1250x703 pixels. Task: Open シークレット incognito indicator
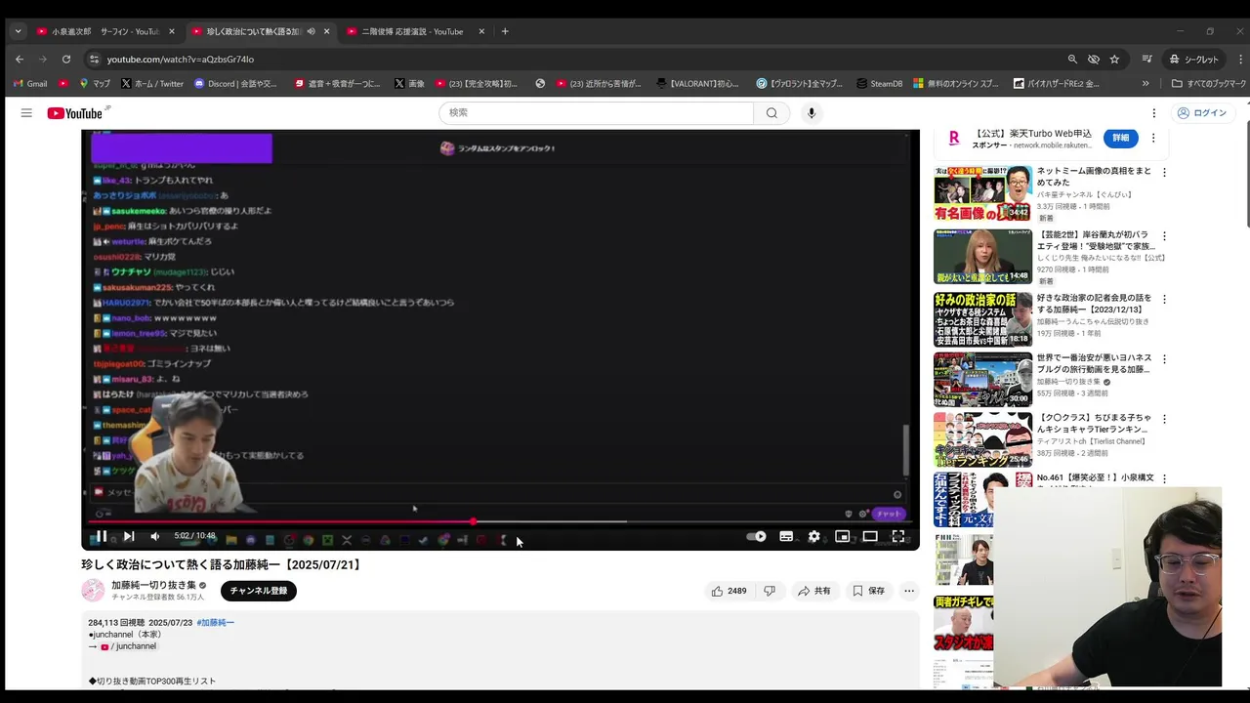click(1194, 59)
